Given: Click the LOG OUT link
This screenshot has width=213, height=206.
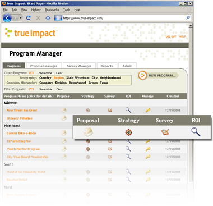Looking at the screenshot, I should pos(171,36).
